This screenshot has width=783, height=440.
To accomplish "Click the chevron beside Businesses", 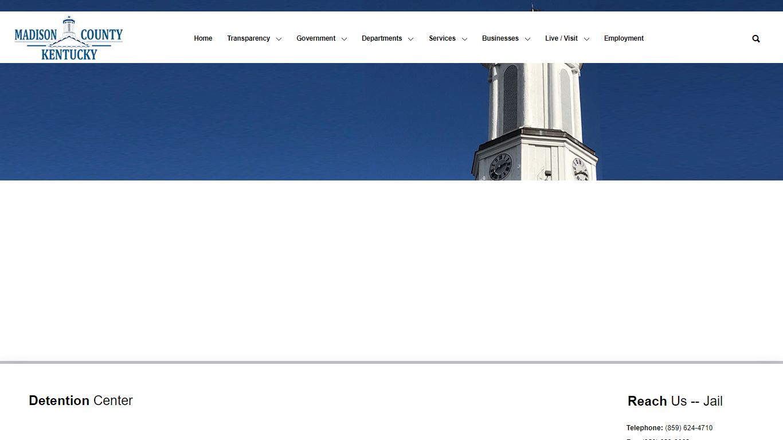I will click(527, 39).
